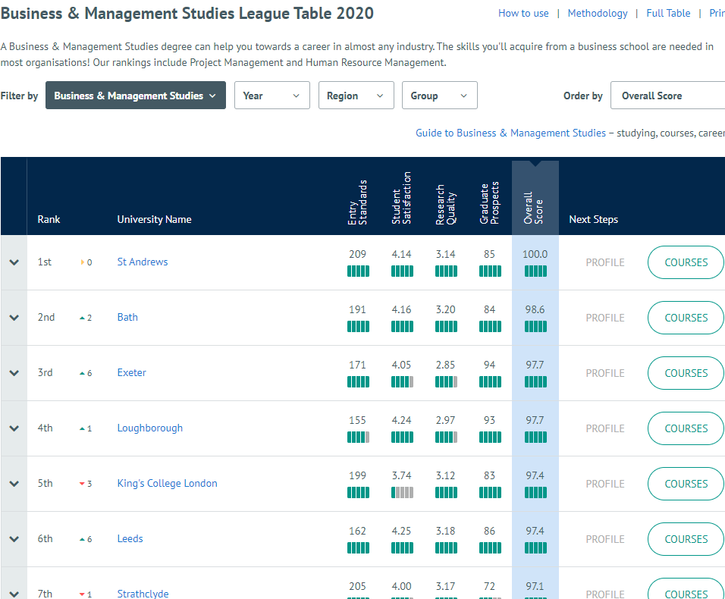Open the Year filter dropdown
The height and width of the screenshot is (599, 725).
click(x=271, y=96)
